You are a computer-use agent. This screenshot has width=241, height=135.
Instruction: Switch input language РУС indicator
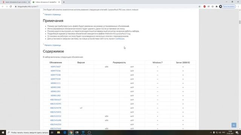[x=224, y=132]
